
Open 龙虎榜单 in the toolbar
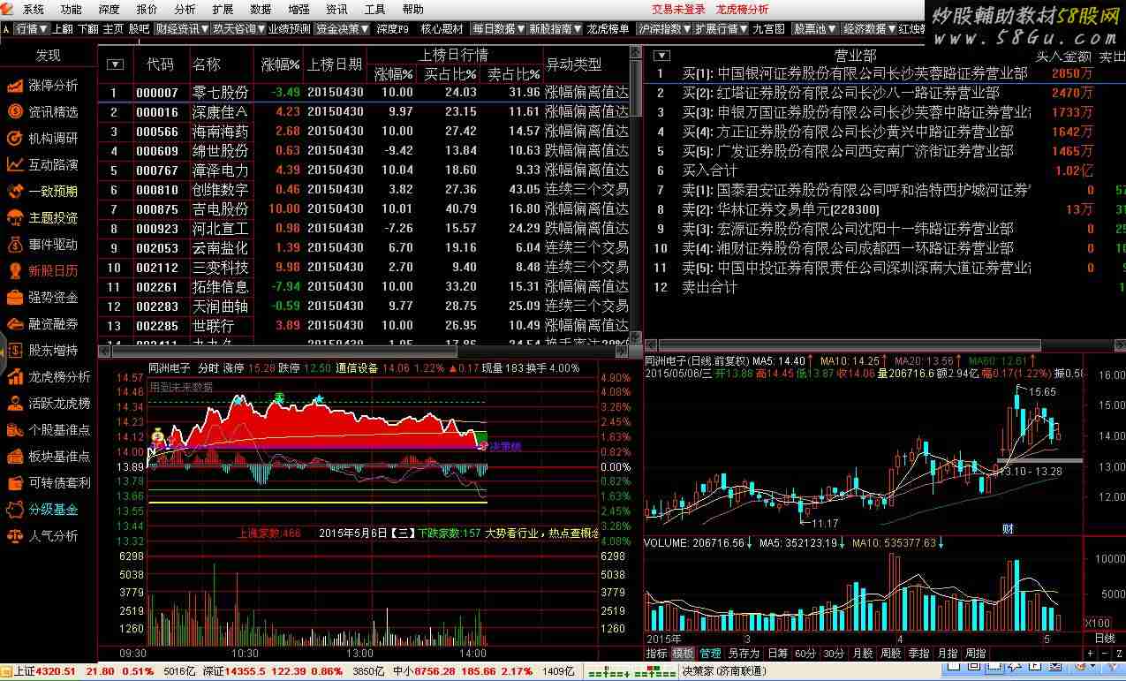coord(608,29)
